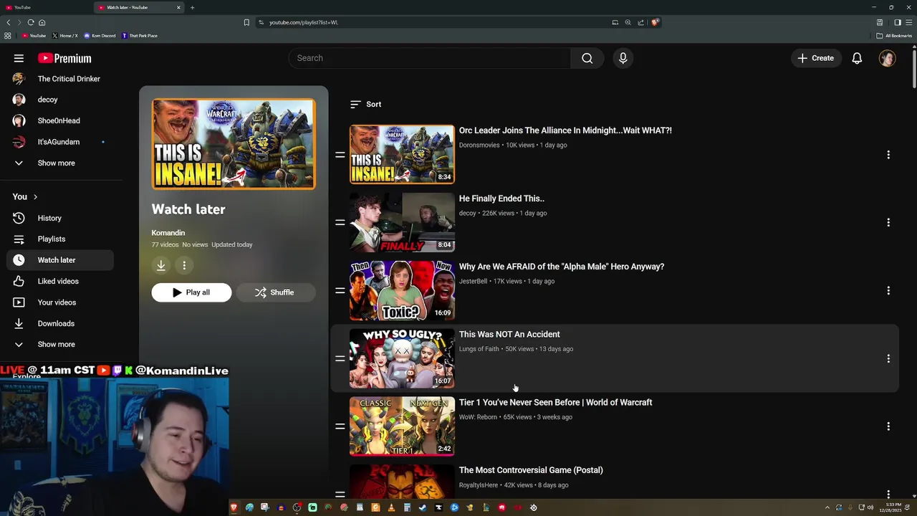Reload the page in browser toolbar
Image resolution: width=917 pixels, height=516 pixels.
[x=31, y=22]
